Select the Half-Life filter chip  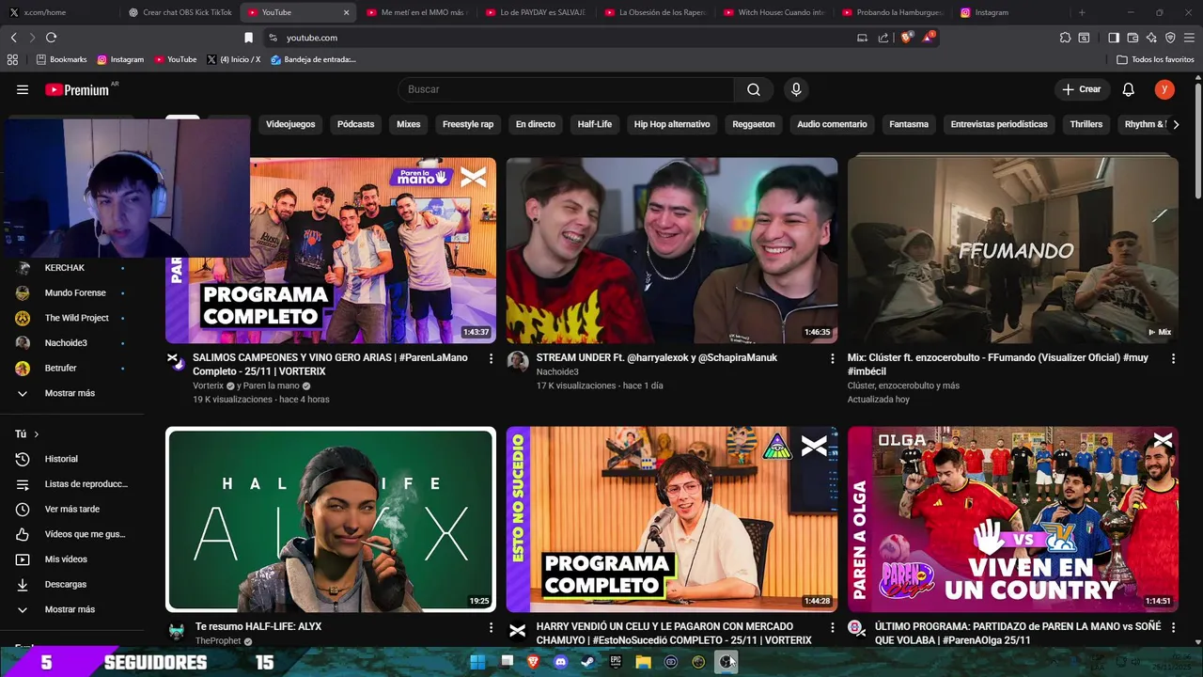595,124
